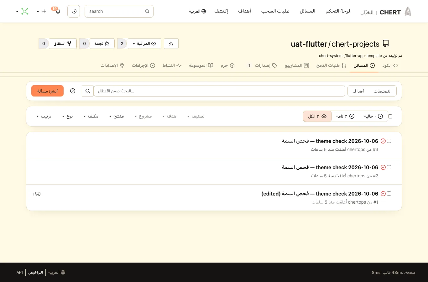Expand the هدف milestone filter dropdown
This screenshot has height=282, width=428.
point(169,116)
